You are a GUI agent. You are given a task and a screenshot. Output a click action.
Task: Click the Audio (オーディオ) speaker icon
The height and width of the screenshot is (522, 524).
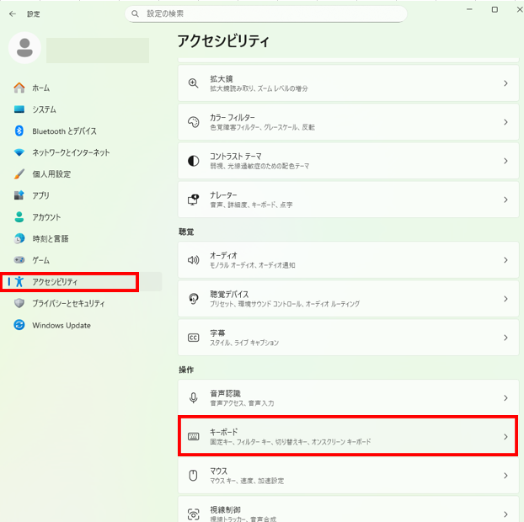click(x=193, y=260)
